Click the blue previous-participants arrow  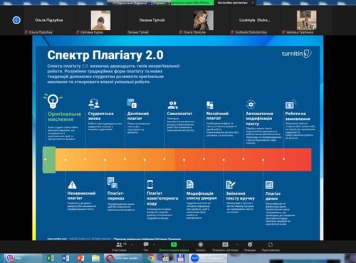(x=16, y=20)
